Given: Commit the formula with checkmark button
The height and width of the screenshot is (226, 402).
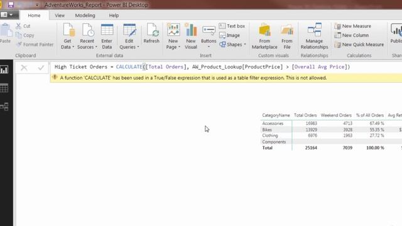Looking at the screenshot, I should click(x=41, y=68).
